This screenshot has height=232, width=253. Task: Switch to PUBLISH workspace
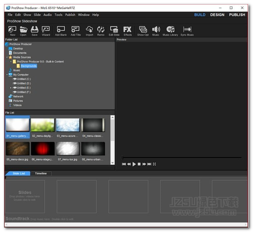tap(237, 15)
